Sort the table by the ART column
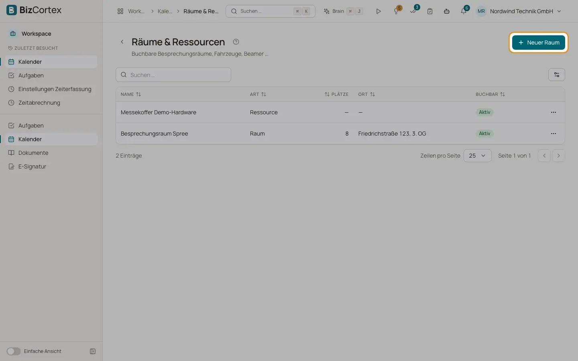This screenshot has height=361, width=578. tap(258, 94)
